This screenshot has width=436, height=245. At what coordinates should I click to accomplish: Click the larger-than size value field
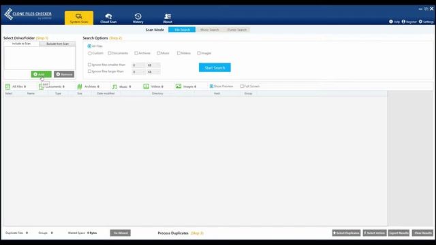pyautogui.click(x=138, y=72)
